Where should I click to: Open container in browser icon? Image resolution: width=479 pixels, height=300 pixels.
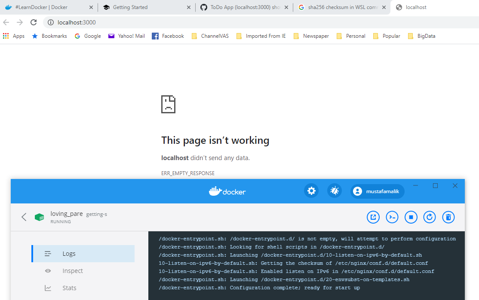(x=373, y=217)
